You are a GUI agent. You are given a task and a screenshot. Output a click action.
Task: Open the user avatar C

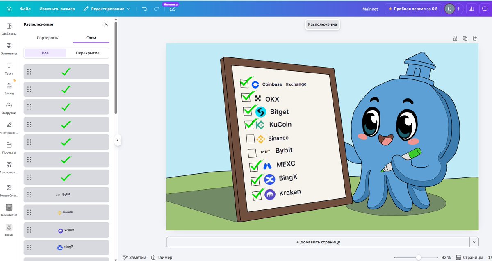pyautogui.click(x=450, y=9)
